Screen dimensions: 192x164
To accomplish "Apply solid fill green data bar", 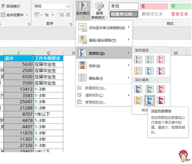I will [150, 89].
